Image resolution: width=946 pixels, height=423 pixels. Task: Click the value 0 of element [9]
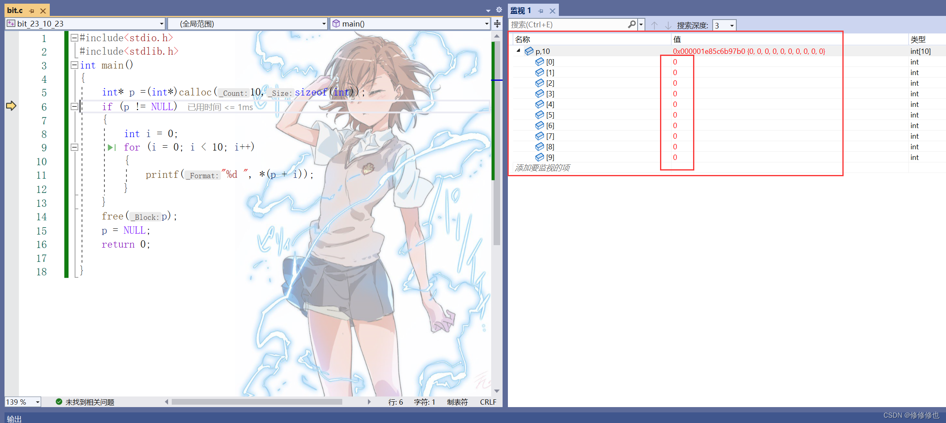coord(675,157)
